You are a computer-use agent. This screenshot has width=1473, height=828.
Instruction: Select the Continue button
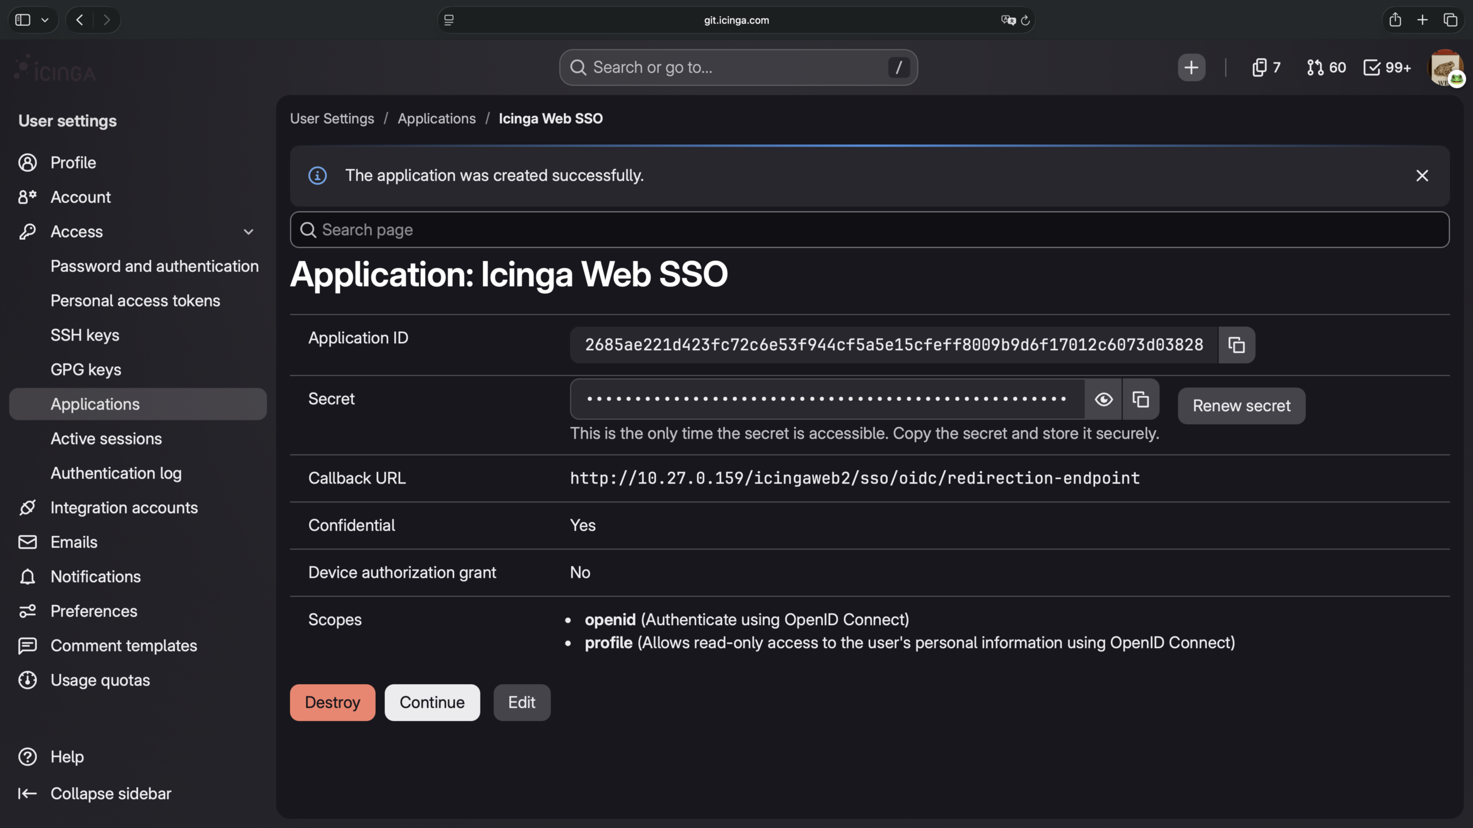tap(432, 702)
